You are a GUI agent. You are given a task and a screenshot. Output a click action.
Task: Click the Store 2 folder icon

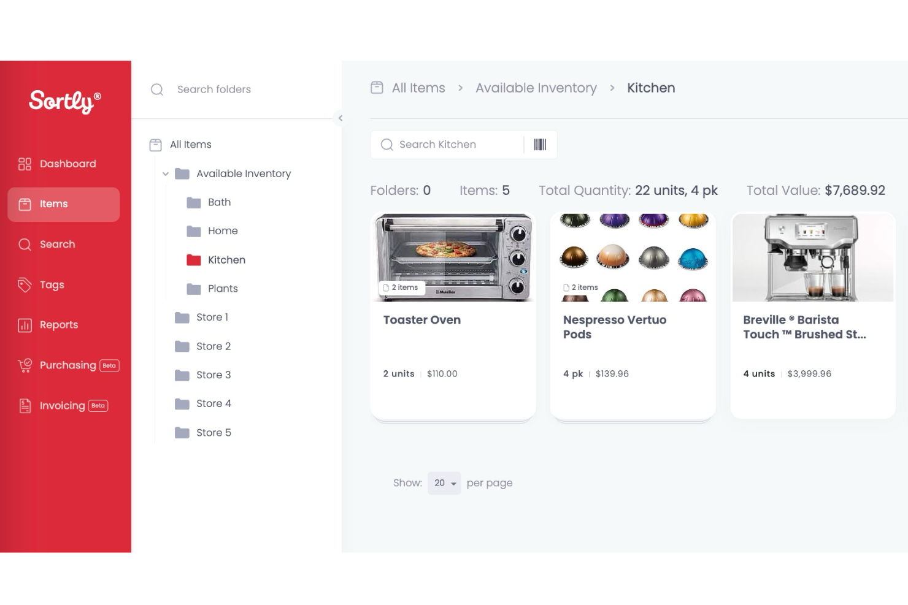click(x=182, y=346)
